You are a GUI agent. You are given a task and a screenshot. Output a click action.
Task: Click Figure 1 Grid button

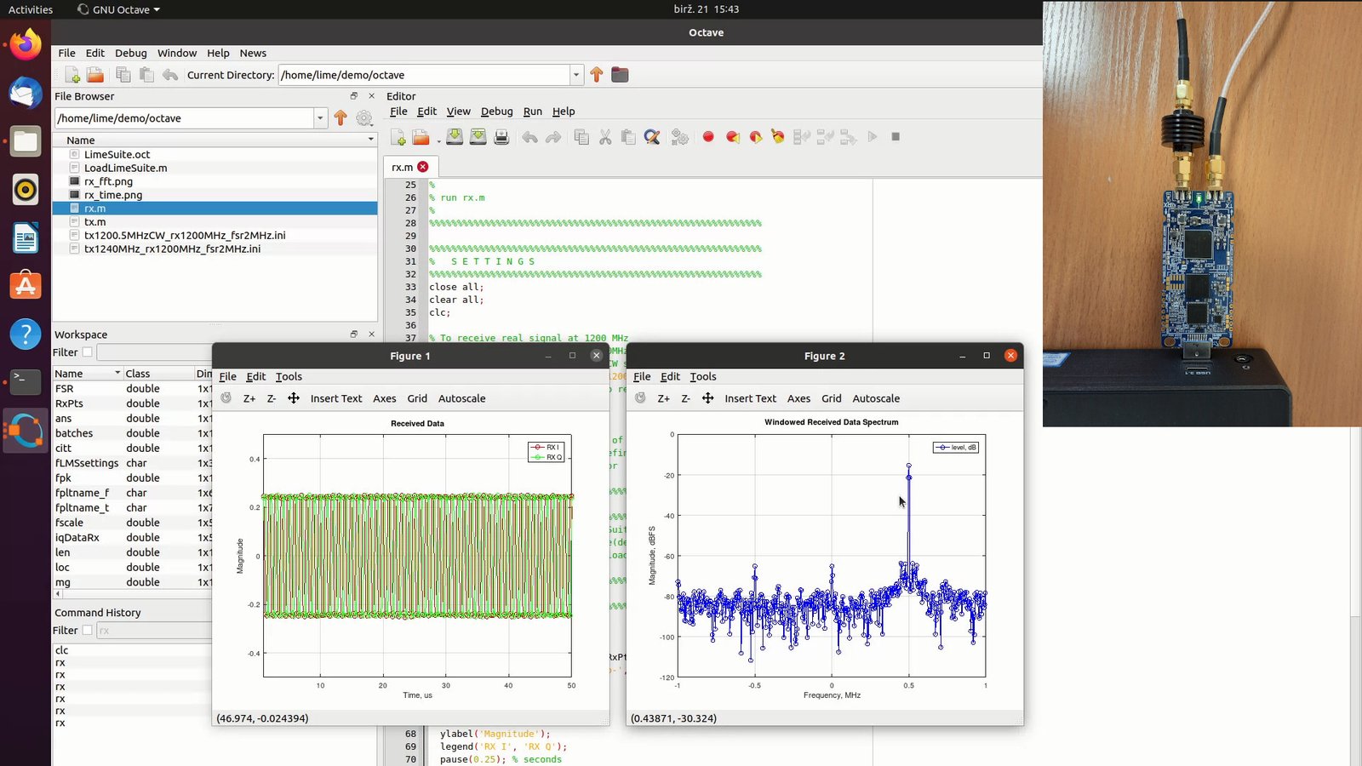point(417,398)
